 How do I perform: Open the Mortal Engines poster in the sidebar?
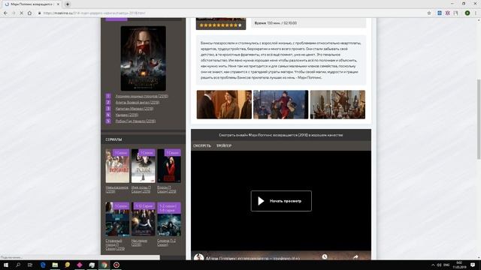(144, 58)
